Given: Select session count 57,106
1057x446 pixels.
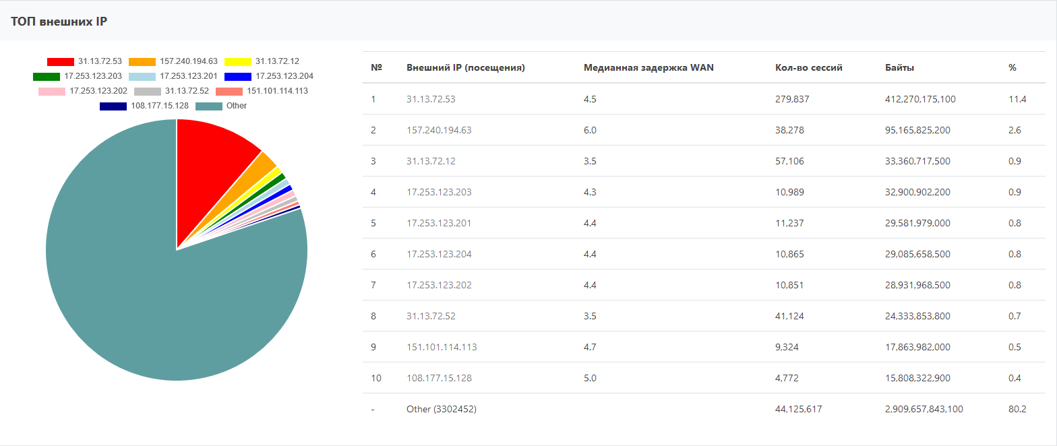Looking at the screenshot, I should (789, 161).
